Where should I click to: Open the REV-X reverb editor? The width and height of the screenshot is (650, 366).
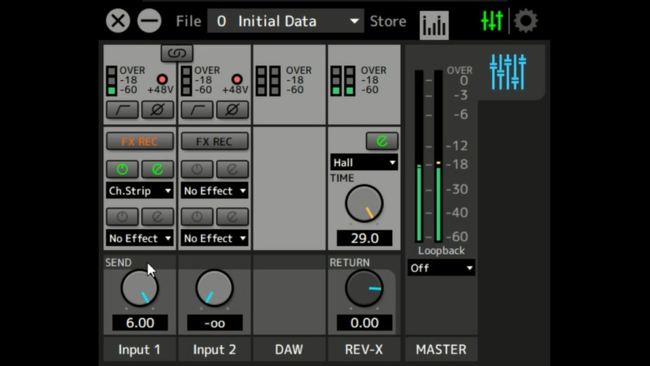382,141
